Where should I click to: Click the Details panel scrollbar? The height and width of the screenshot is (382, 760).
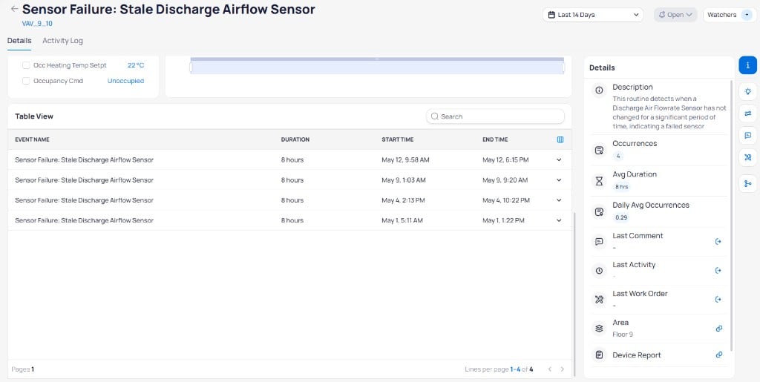732,215
